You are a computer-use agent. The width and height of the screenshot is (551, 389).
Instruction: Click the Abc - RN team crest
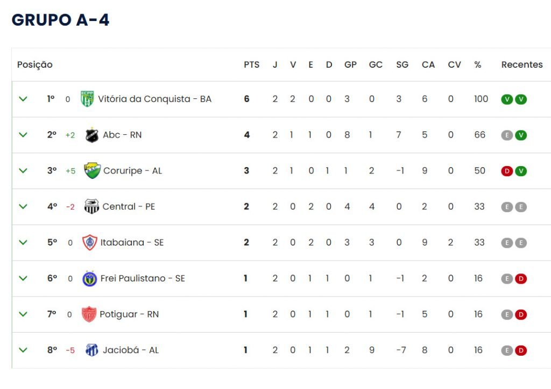[92, 135]
